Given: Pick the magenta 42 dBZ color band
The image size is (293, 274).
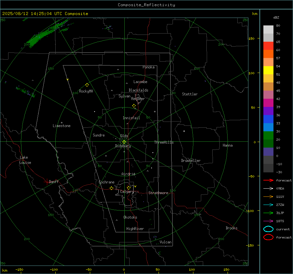Looking at the screenshot, I should (268, 103).
